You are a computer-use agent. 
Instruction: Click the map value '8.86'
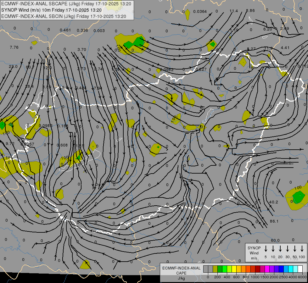click(250, 11)
